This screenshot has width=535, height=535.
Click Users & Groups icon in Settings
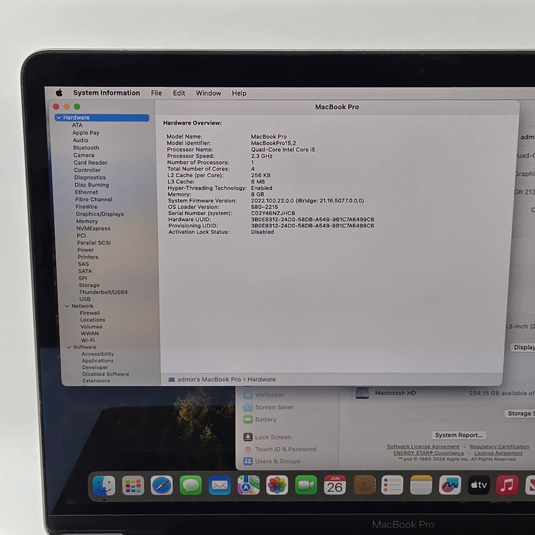click(248, 461)
